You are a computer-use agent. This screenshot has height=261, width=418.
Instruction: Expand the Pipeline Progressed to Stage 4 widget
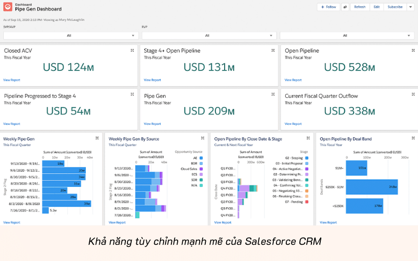point(132,94)
